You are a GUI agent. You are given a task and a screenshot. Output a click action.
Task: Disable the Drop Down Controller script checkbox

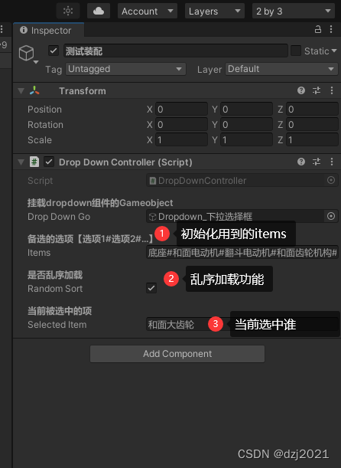[x=49, y=162]
